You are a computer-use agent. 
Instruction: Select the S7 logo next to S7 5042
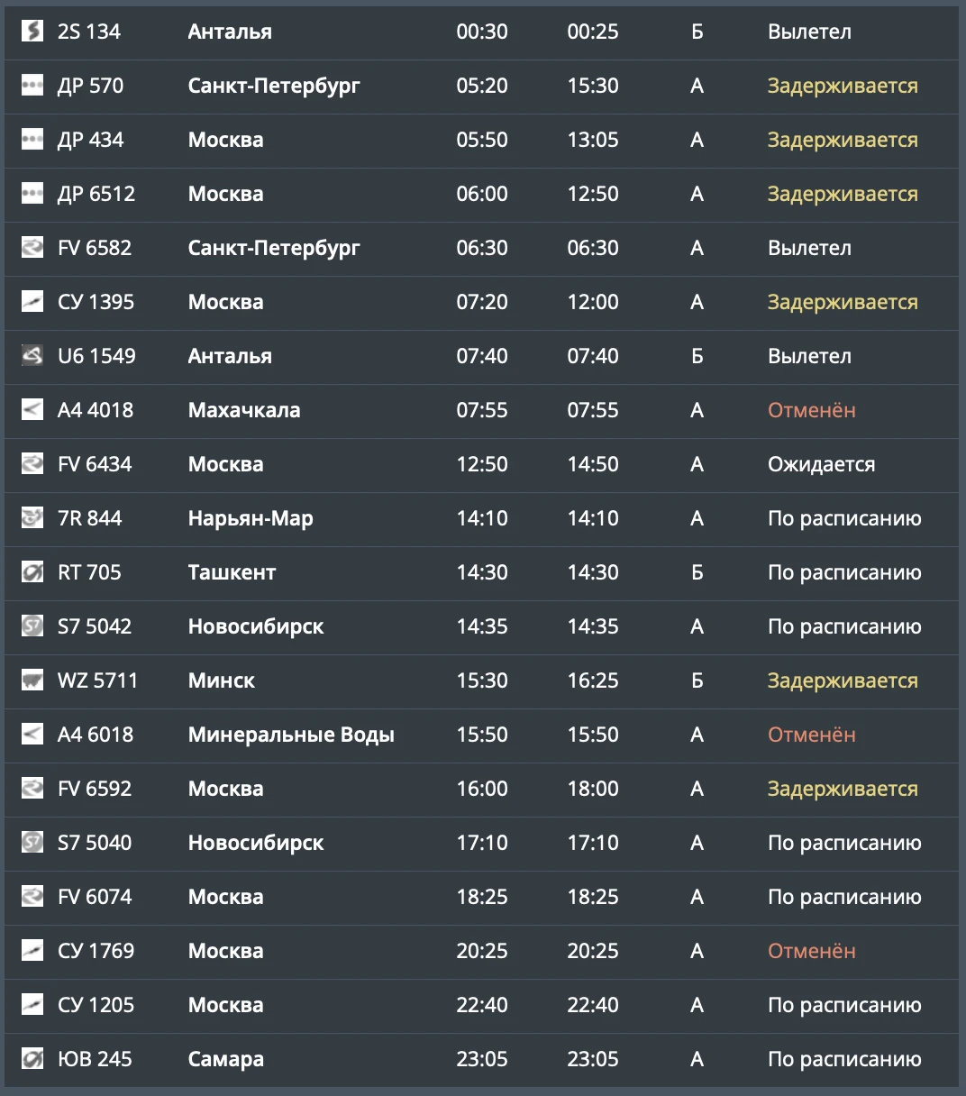tap(32, 626)
